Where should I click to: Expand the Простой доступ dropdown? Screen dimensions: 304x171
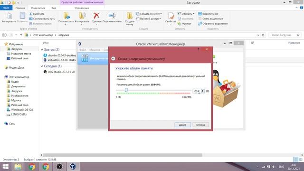(160, 19)
